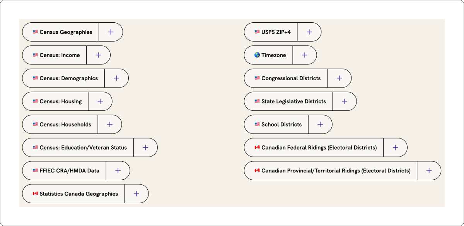Add Census: Households via plus icon

(x=110, y=125)
